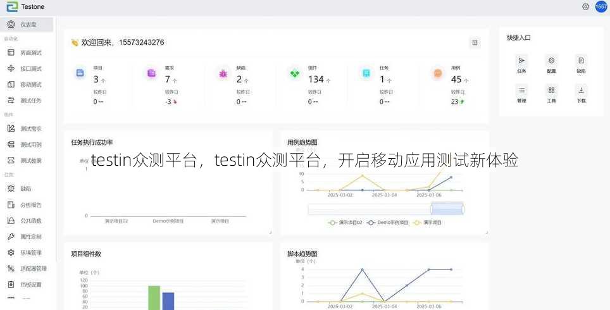
Task: Click the welcome text 欢迎回来, 15573243276
Action: [x=123, y=42]
